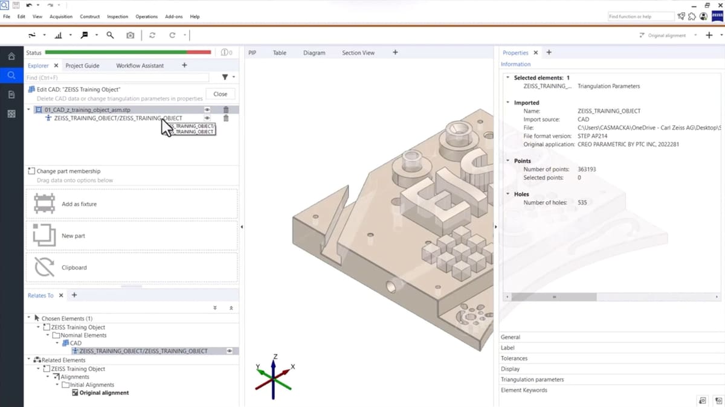Open the Original alignment dropdown
The height and width of the screenshot is (407, 725).
696,36
